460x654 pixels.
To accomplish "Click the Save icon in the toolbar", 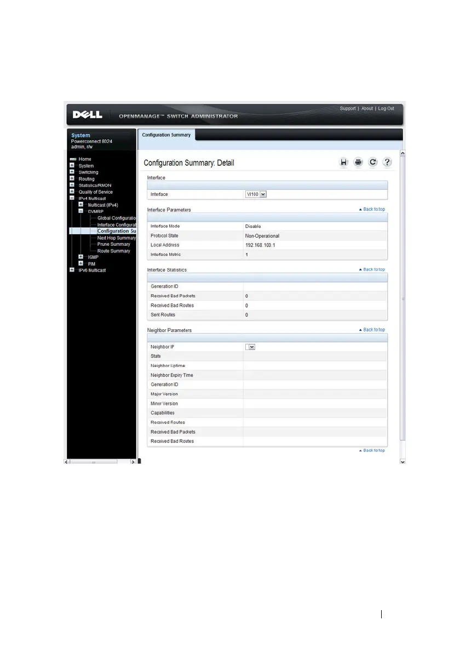I will pos(343,162).
